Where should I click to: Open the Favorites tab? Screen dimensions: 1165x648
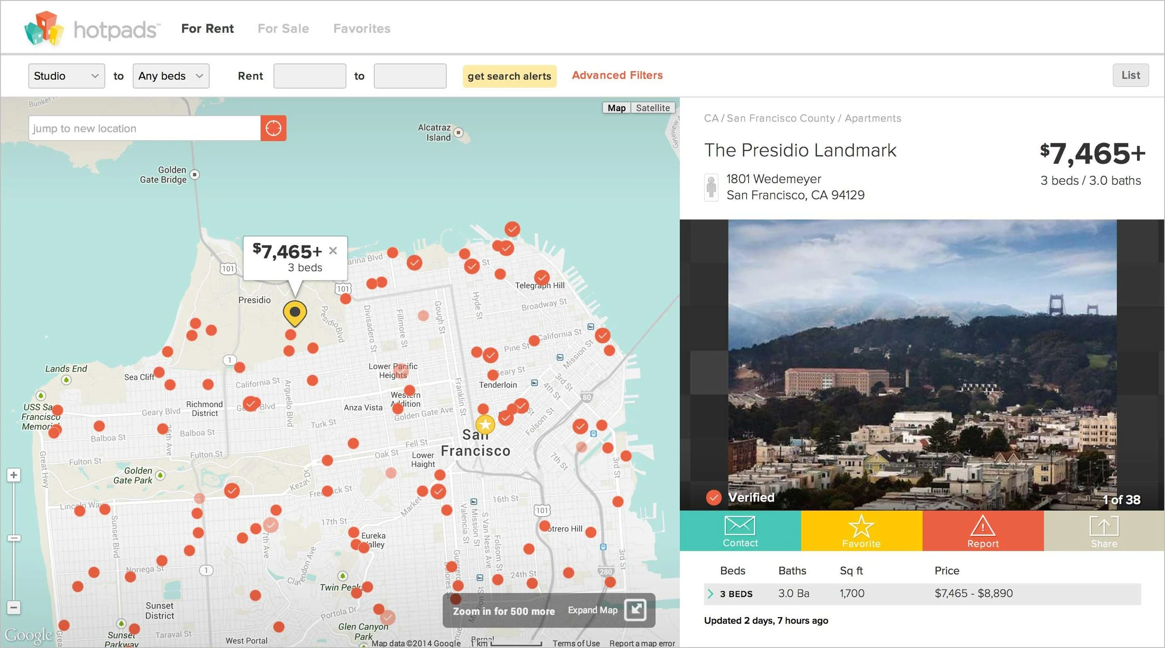(362, 28)
